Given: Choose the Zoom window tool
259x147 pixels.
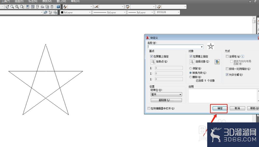Looking at the screenshot, I should (17, 7).
